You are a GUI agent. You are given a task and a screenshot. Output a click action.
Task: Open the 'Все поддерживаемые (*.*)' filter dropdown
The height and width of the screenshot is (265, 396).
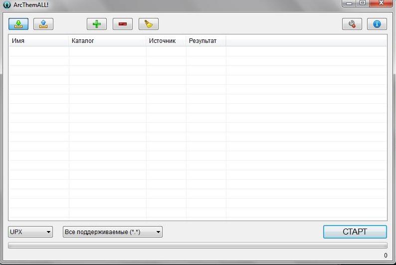(x=112, y=232)
